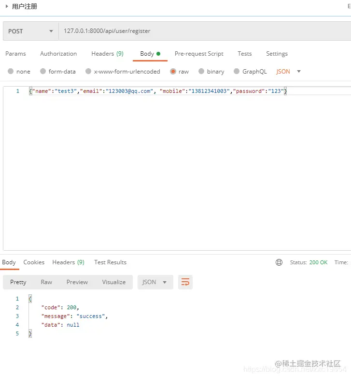Open the request Headers (9) tab

point(108,54)
